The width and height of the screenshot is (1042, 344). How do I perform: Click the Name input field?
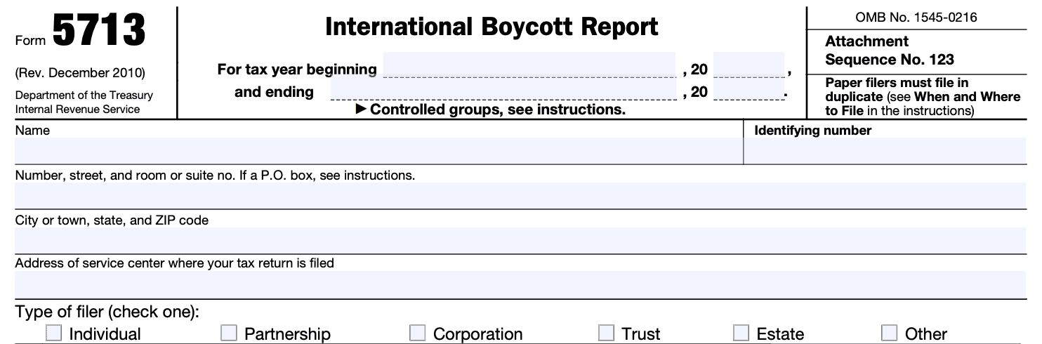378,151
